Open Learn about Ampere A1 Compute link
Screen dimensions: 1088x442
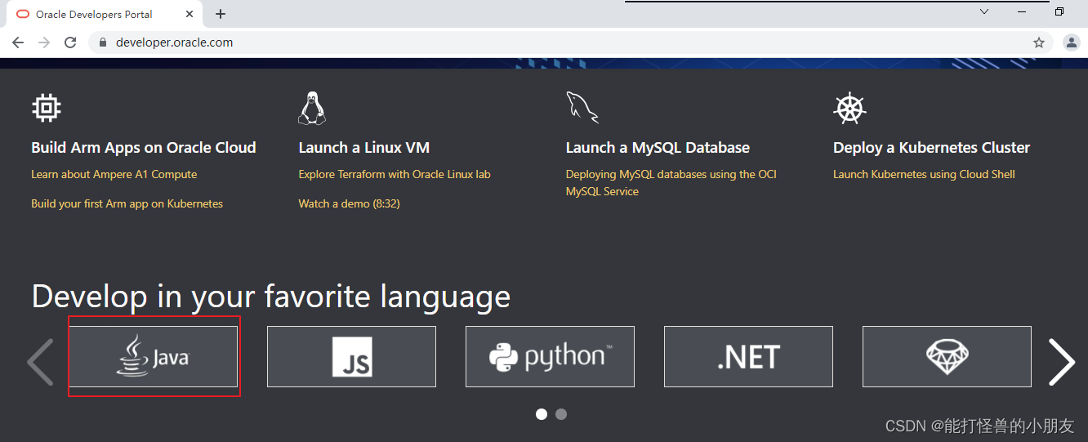(114, 174)
